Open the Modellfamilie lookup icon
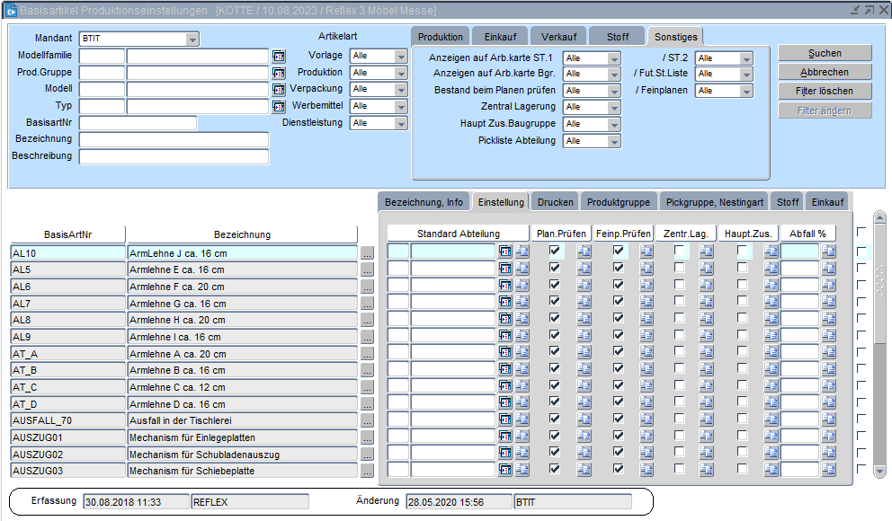 coord(279,56)
